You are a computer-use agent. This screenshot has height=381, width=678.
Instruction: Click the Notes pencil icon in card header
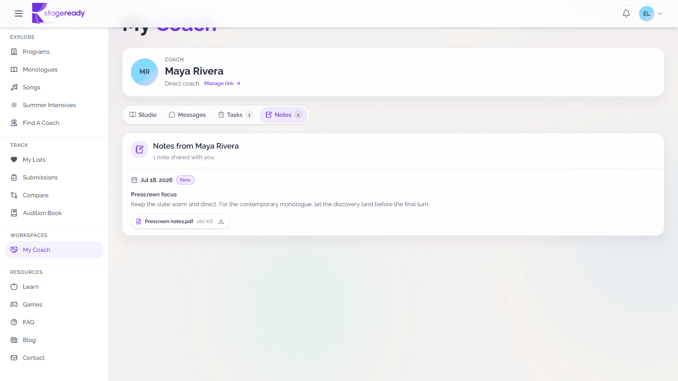(139, 149)
